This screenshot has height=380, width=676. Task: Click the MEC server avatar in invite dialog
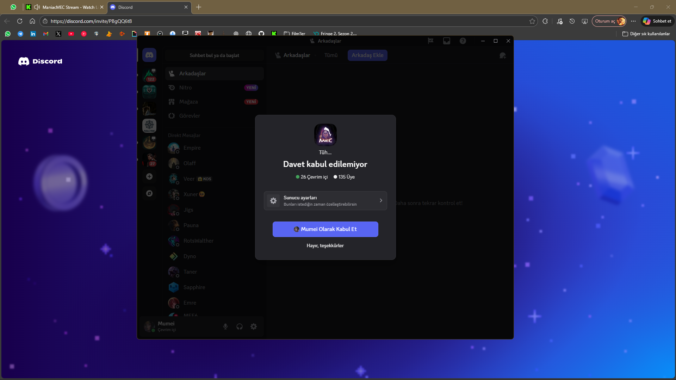pos(325,135)
